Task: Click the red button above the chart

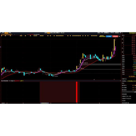Action: pos(115,36)
